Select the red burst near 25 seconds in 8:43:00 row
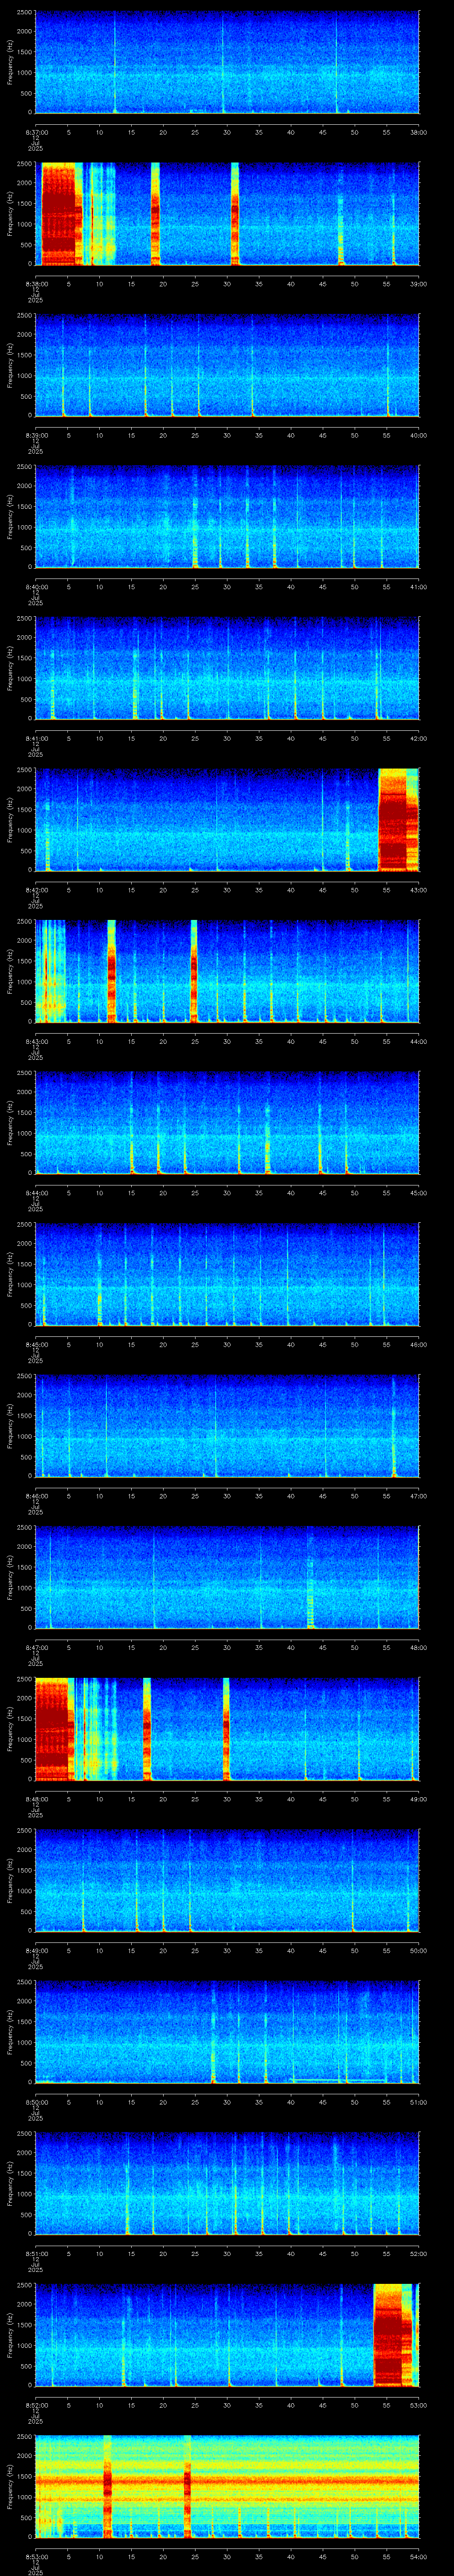Viewport: 454px width, 2576px height. (194, 971)
